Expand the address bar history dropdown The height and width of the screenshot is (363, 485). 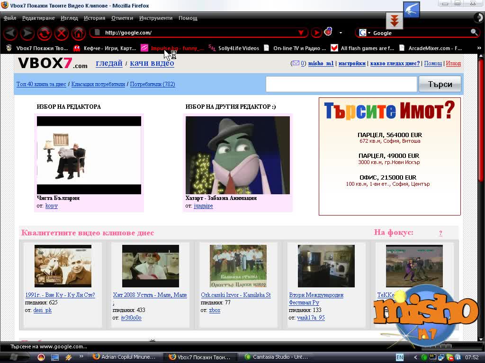click(301, 33)
